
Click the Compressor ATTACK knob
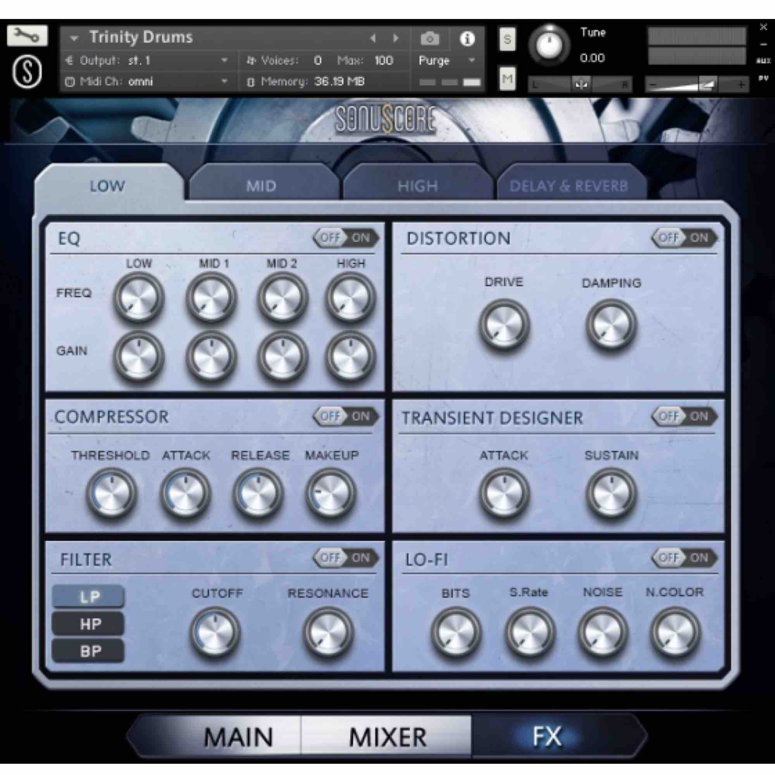tap(185, 493)
